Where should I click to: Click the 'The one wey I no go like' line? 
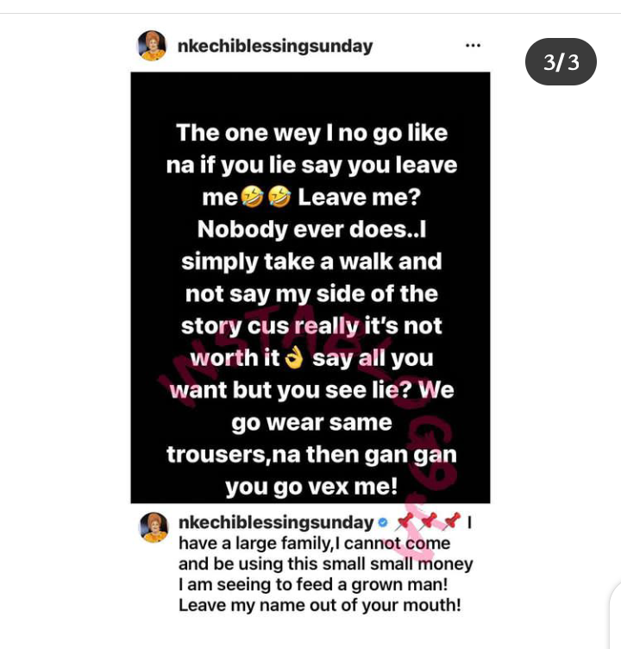click(312, 133)
